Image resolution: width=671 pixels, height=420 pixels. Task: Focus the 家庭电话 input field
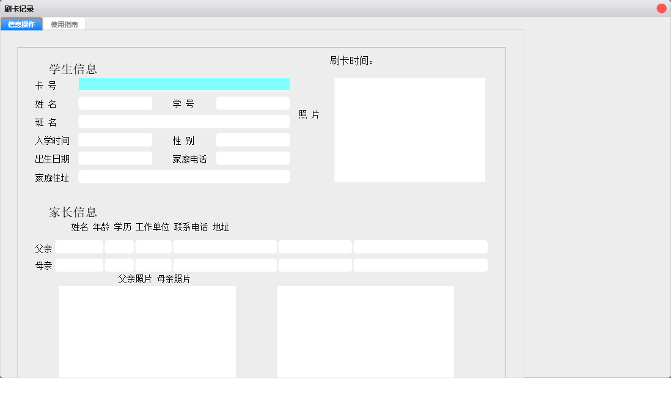(252, 158)
